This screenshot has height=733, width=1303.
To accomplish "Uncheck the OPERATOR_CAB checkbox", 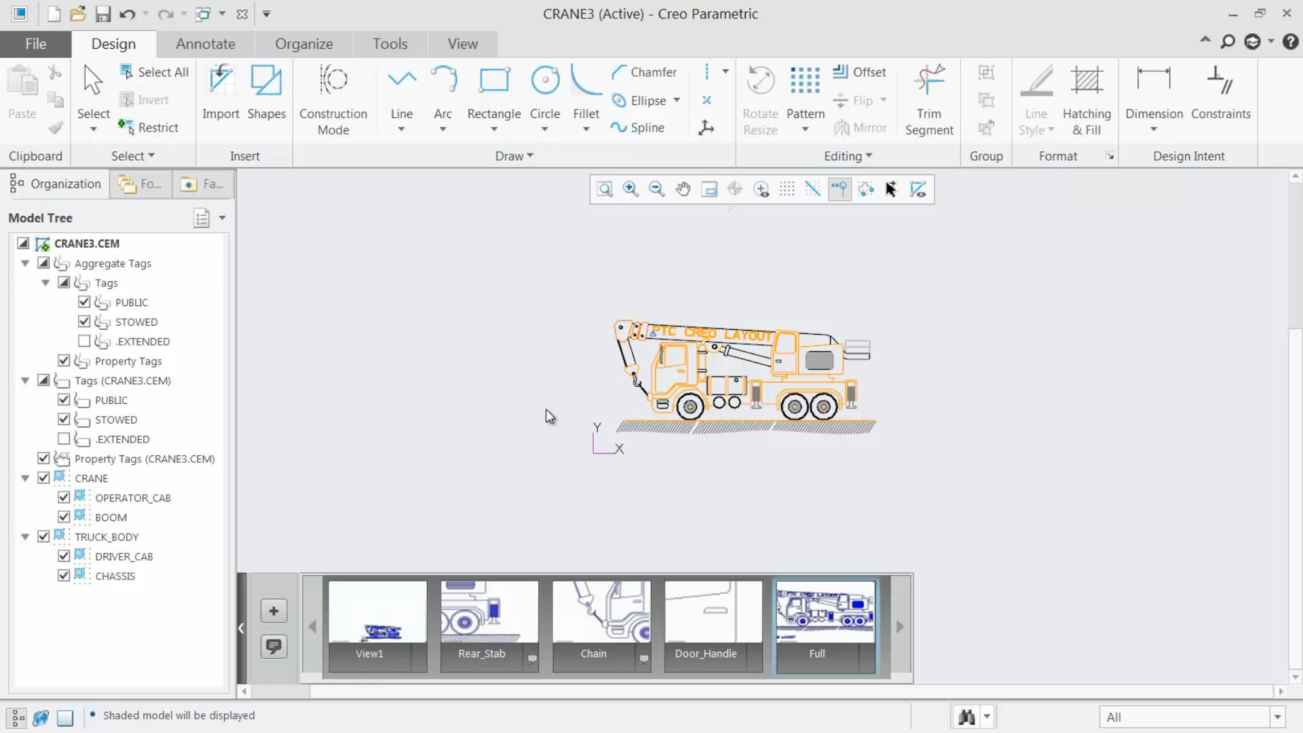I will pyautogui.click(x=64, y=497).
